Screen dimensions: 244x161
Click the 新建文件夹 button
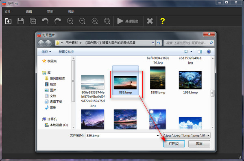66,52
